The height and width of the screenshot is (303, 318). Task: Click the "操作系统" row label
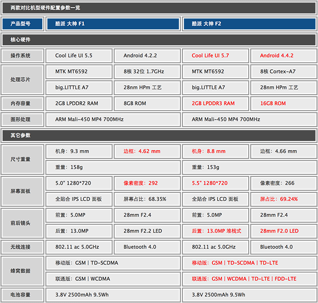point(22,56)
